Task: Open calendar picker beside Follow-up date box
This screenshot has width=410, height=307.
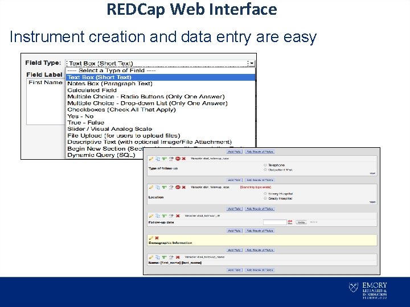Action: point(290,222)
